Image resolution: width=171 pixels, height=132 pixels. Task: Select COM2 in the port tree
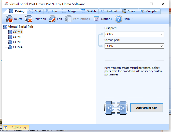coord(18,37)
